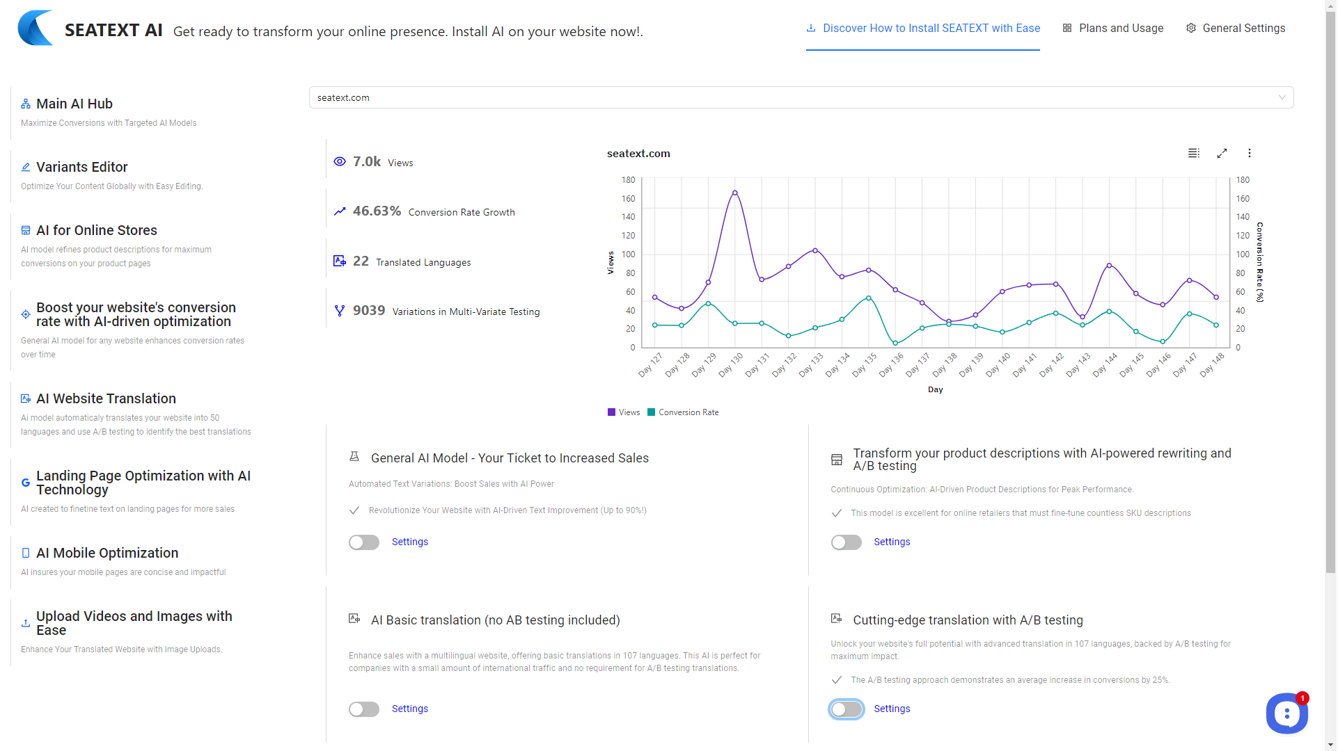This screenshot has height=751, width=1338.
Task: Open General Settings tab
Action: coord(1236,29)
